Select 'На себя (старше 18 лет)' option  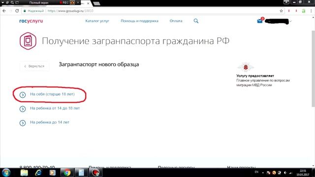[52, 94]
